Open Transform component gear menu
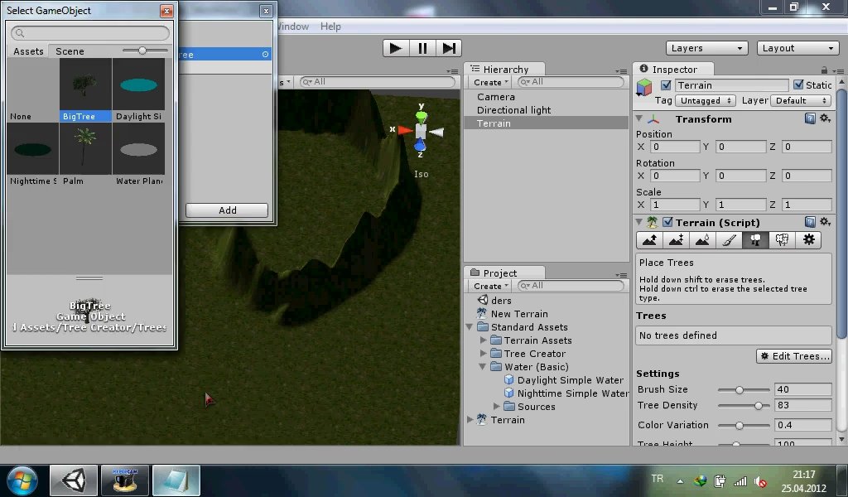 (826, 118)
